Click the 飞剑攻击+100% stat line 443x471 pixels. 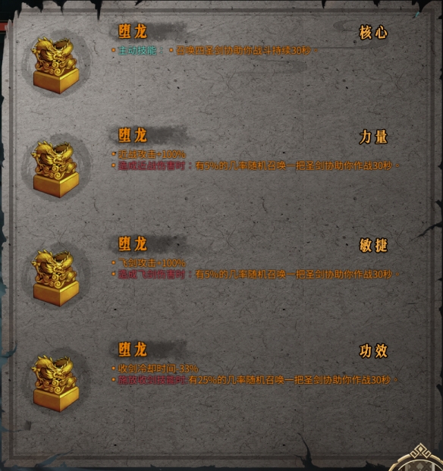pos(152,263)
